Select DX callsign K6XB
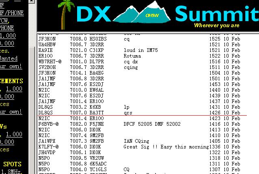Image resolution: width=259 pixels, height=174 pixels. tap(95, 107)
